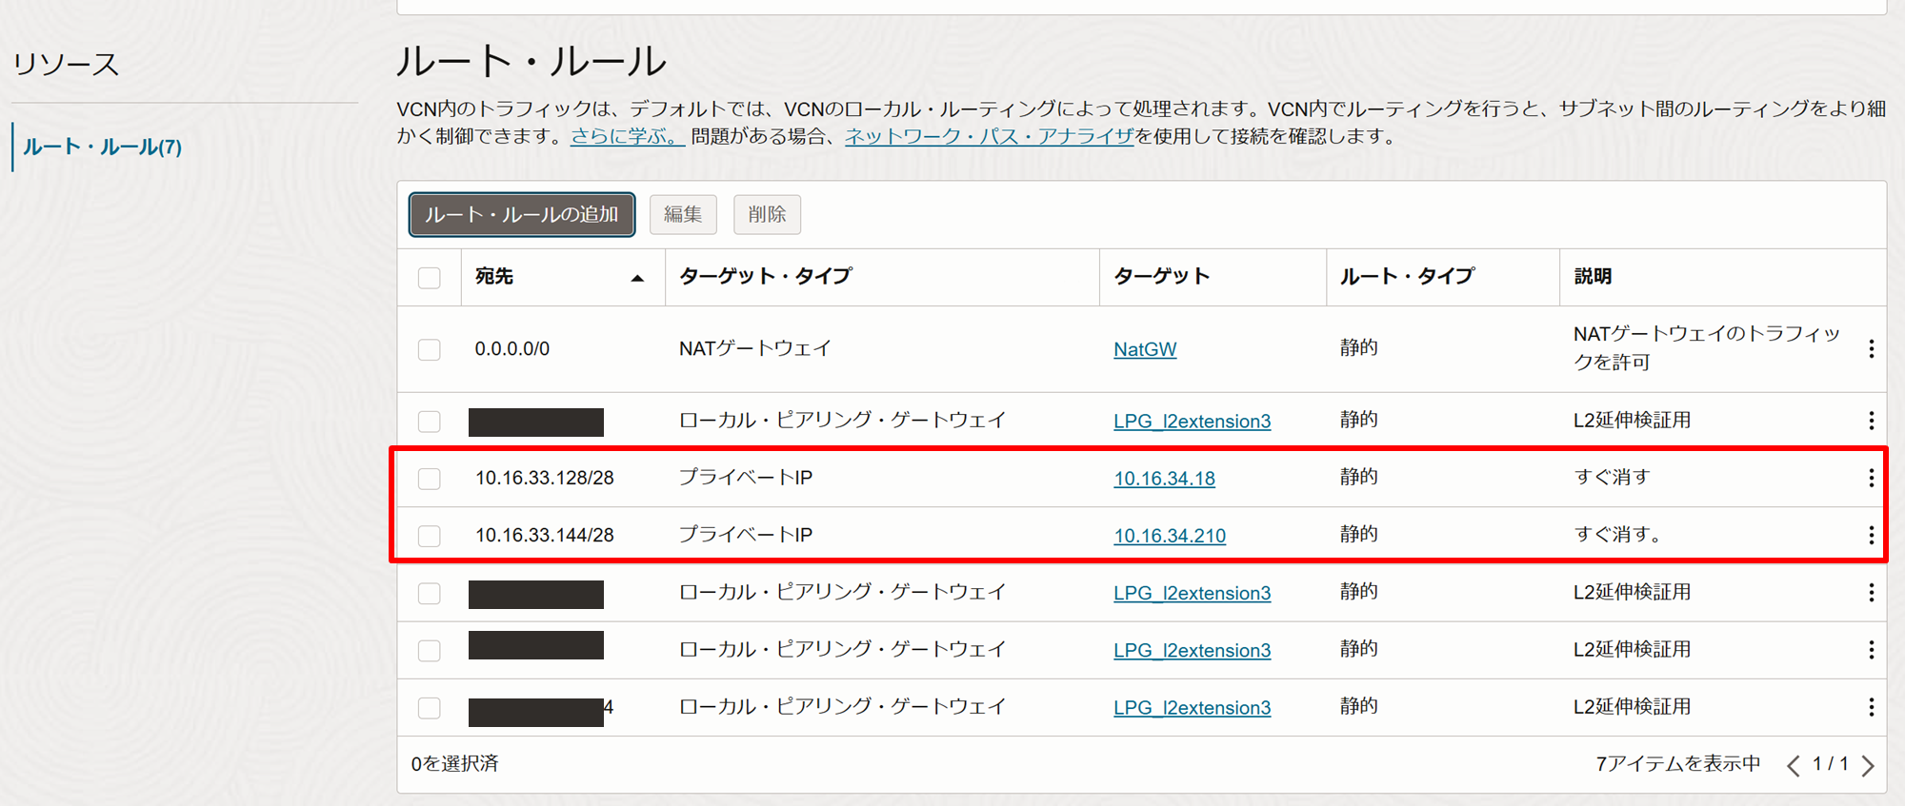The width and height of the screenshot is (1905, 806).
Task: Click the 10.16.33.144/28 destination cell
Action: (545, 536)
